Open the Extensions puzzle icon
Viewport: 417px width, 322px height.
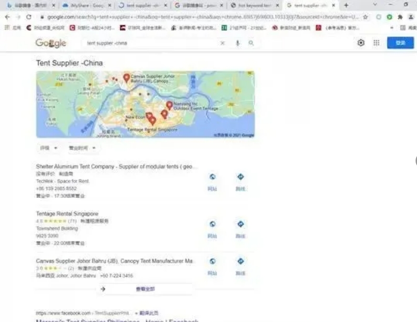[400, 17]
